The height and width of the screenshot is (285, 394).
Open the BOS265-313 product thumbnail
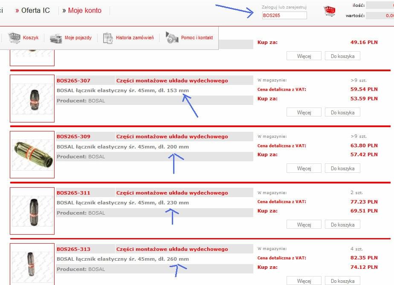pos(32,265)
